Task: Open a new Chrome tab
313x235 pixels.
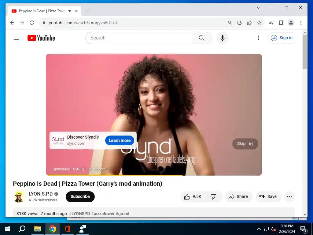Action: coord(88,11)
